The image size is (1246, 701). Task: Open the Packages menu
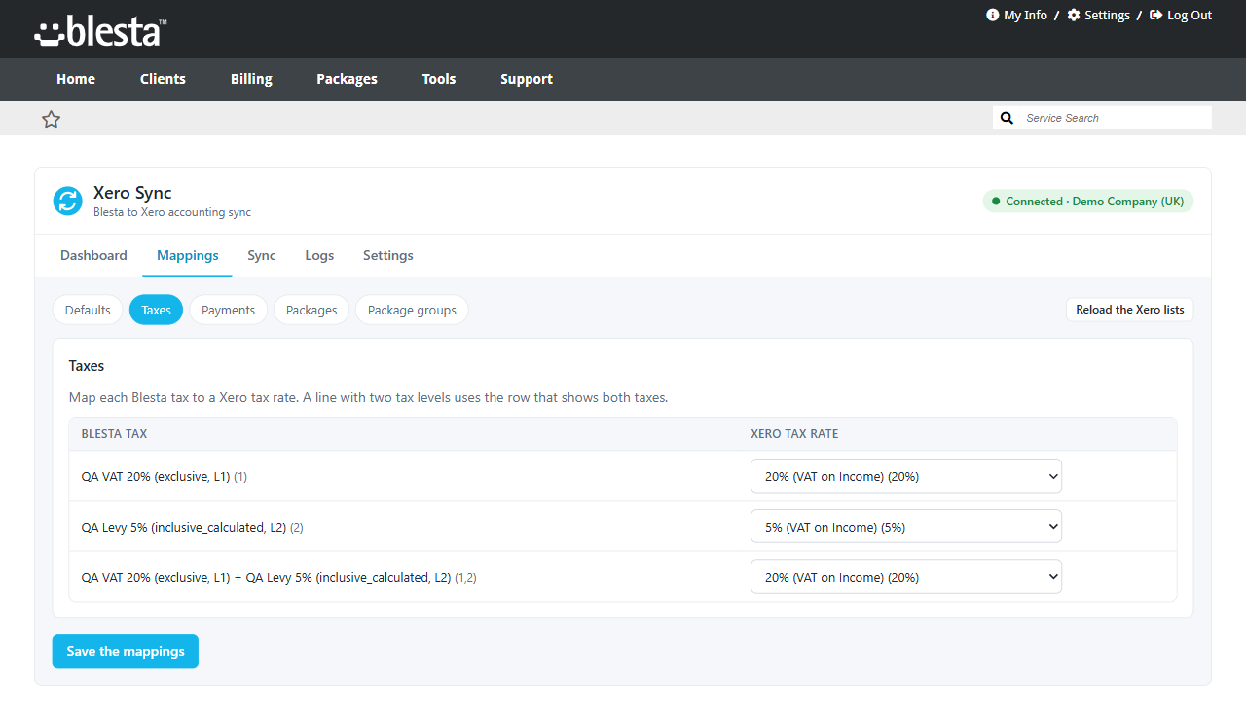pyautogui.click(x=347, y=79)
